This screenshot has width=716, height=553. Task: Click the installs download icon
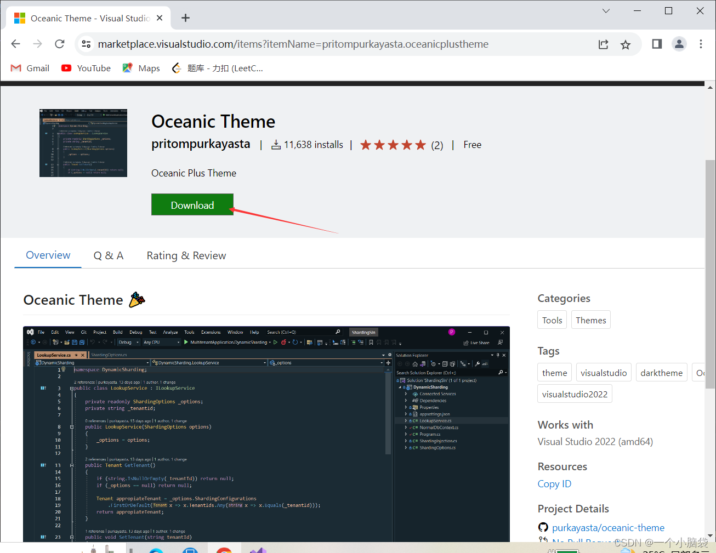(276, 145)
